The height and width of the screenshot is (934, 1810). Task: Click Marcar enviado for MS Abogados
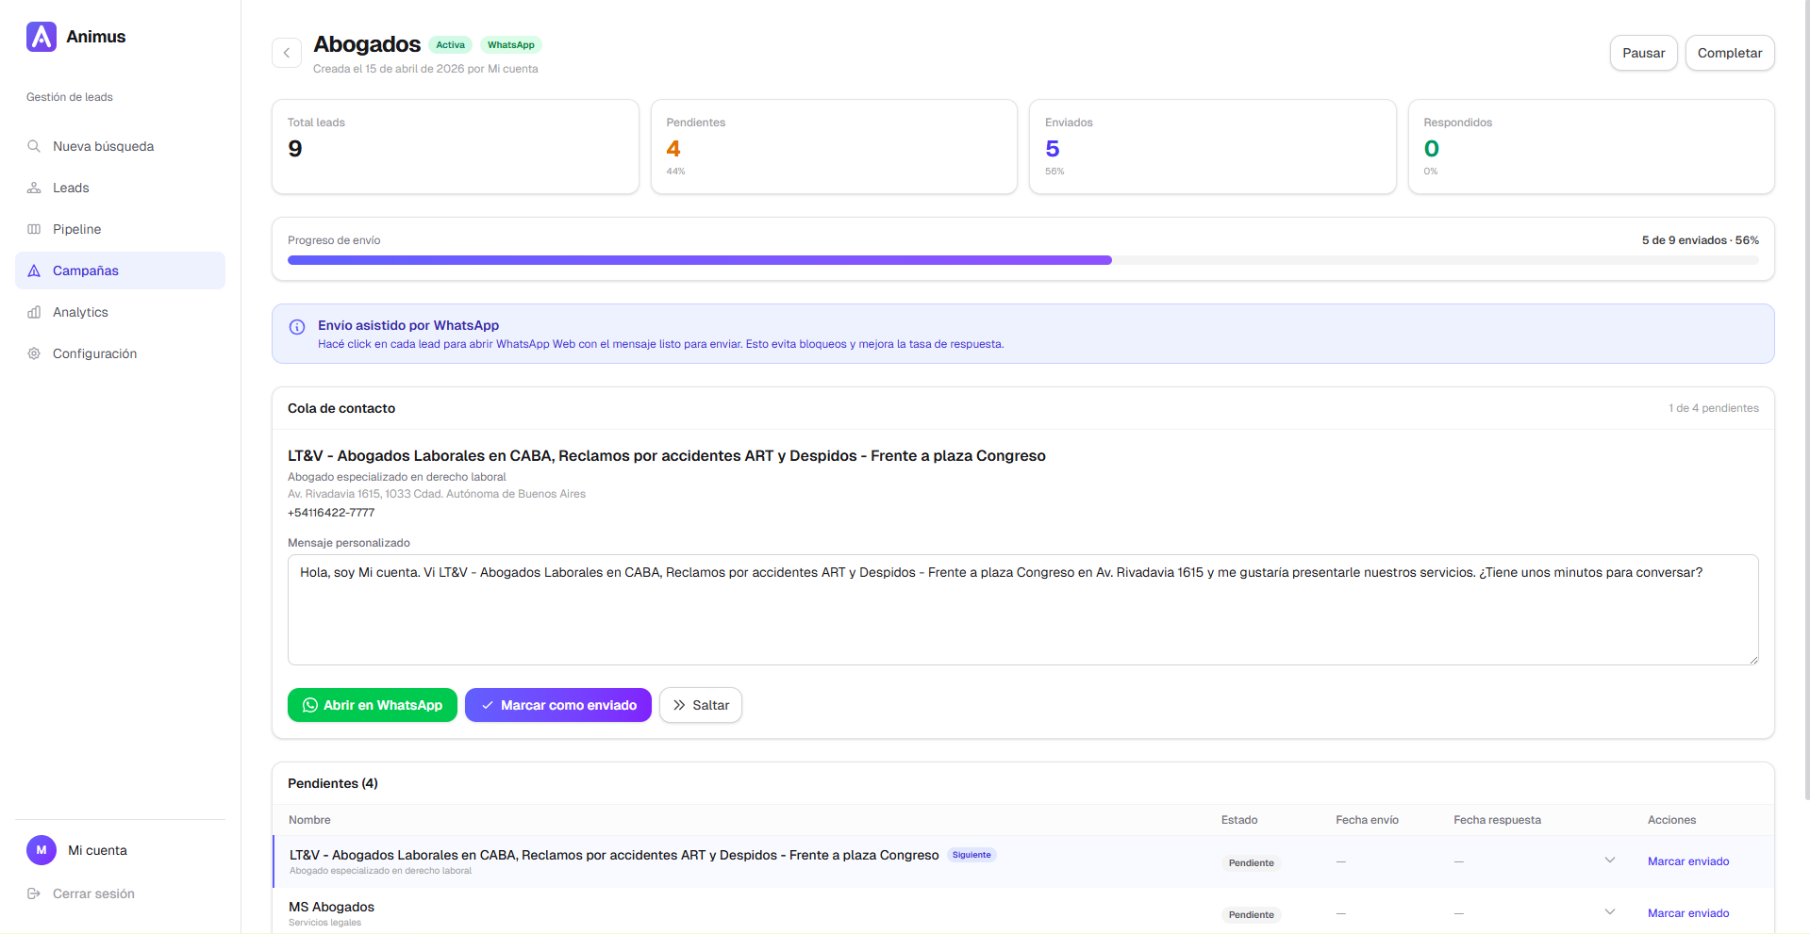[x=1687, y=913]
